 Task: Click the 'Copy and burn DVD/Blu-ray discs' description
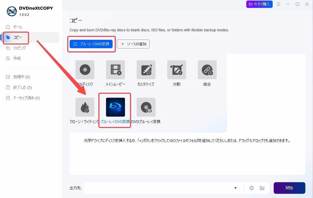[149, 30]
